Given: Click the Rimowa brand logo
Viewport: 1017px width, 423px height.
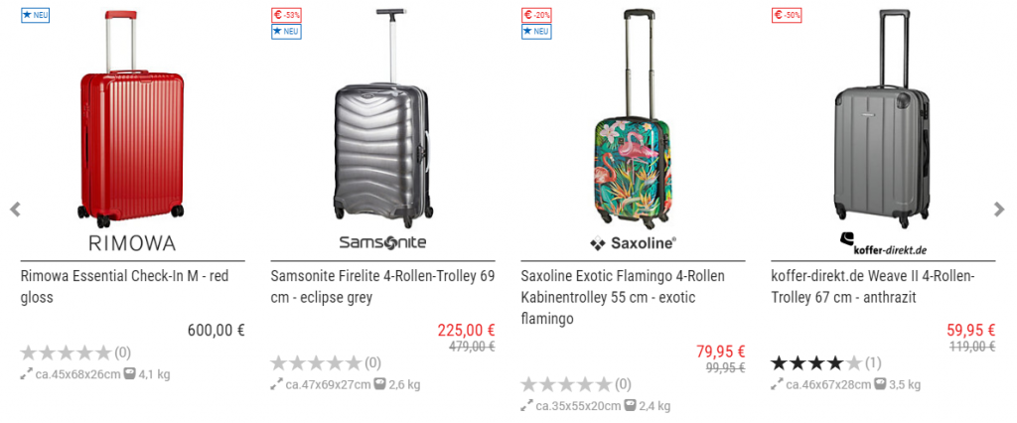Looking at the screenshot, I should pyautogui.click(x=132, y=243).
